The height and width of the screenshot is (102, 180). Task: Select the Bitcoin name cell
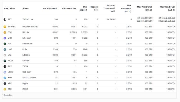click(26, 32)
